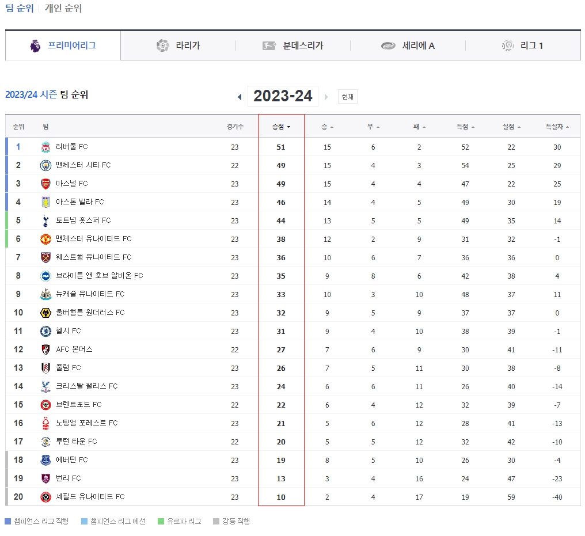The height and width of the screenshot is (536, 585).
Task: Open 리버풀 FC team link
Action: tap(71, 147)
